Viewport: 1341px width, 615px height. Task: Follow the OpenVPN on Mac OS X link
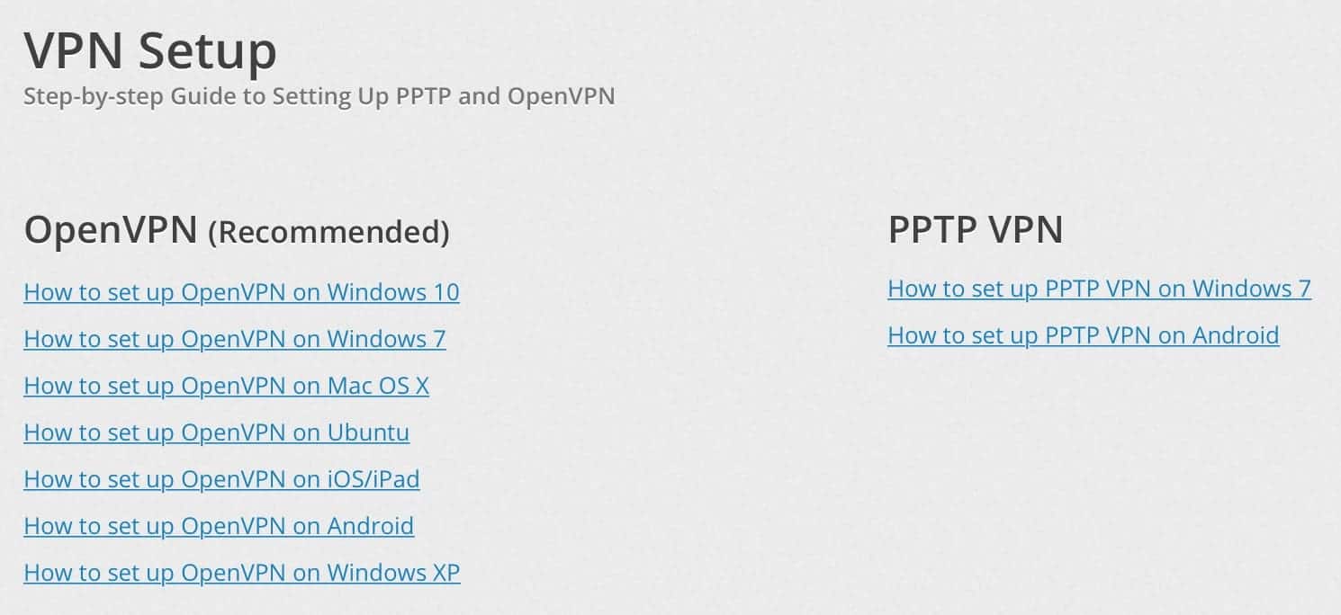(x=226, y=386)
